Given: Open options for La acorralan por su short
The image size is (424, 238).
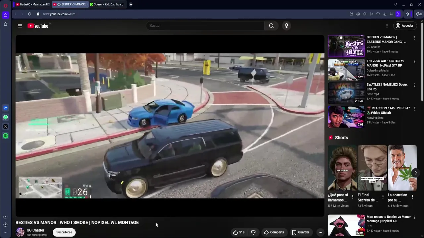Looking at the screenshot, I should point(412,197).
